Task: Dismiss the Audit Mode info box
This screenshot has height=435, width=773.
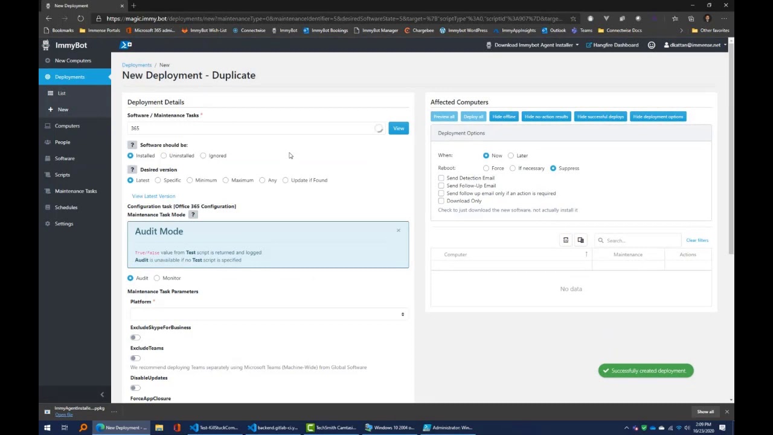Action: click(x=398, y=230)
